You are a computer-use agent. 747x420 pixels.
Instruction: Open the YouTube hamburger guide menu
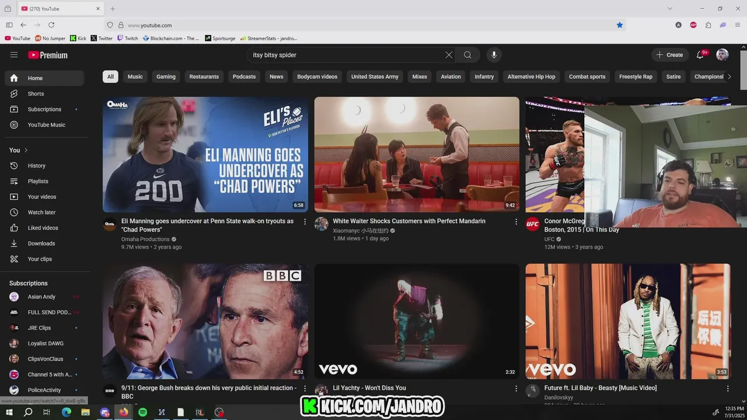(14, 55)
